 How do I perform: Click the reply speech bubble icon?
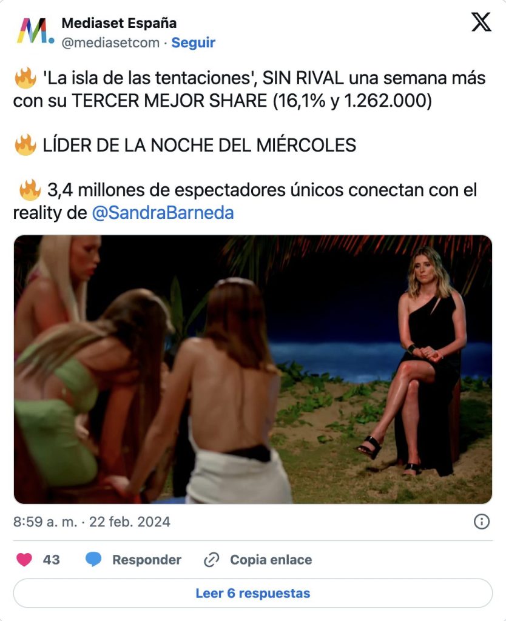pyautogui.click(x=93, y=560)
